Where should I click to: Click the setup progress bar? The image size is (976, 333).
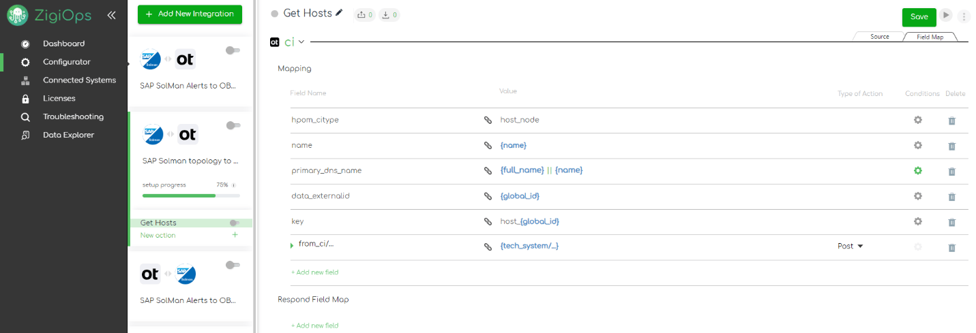click(x=191, y=195)
